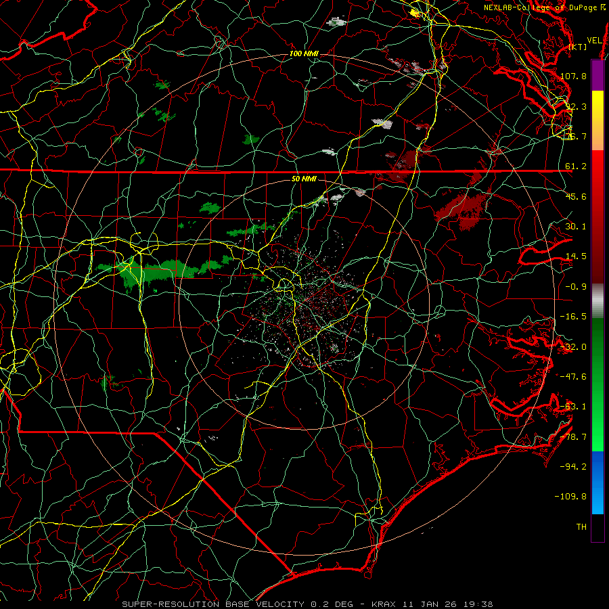Click the [KT] units label
The image size is (609, 609).
(578, 47)
